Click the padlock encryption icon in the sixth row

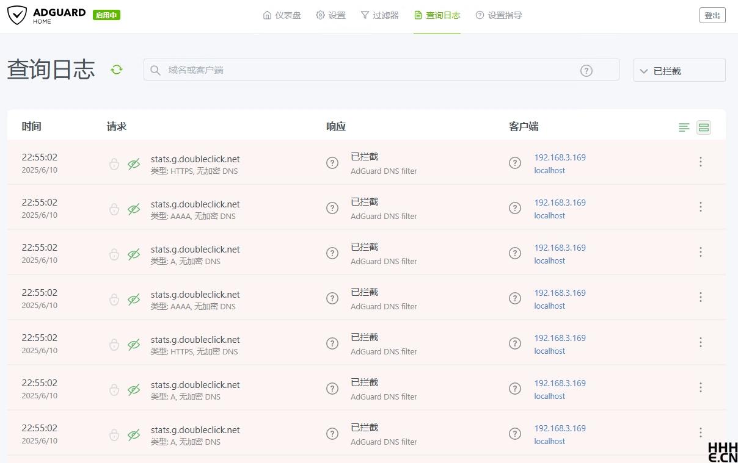[114, 390]
